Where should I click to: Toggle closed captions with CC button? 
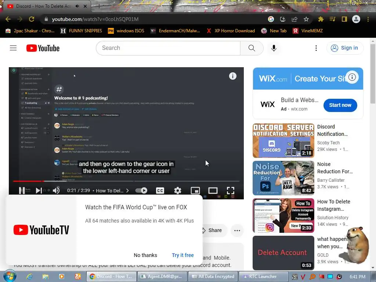tap(160, 191)
